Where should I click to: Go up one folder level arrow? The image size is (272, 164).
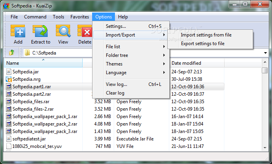pyautogui.click(x=12, y=53)
